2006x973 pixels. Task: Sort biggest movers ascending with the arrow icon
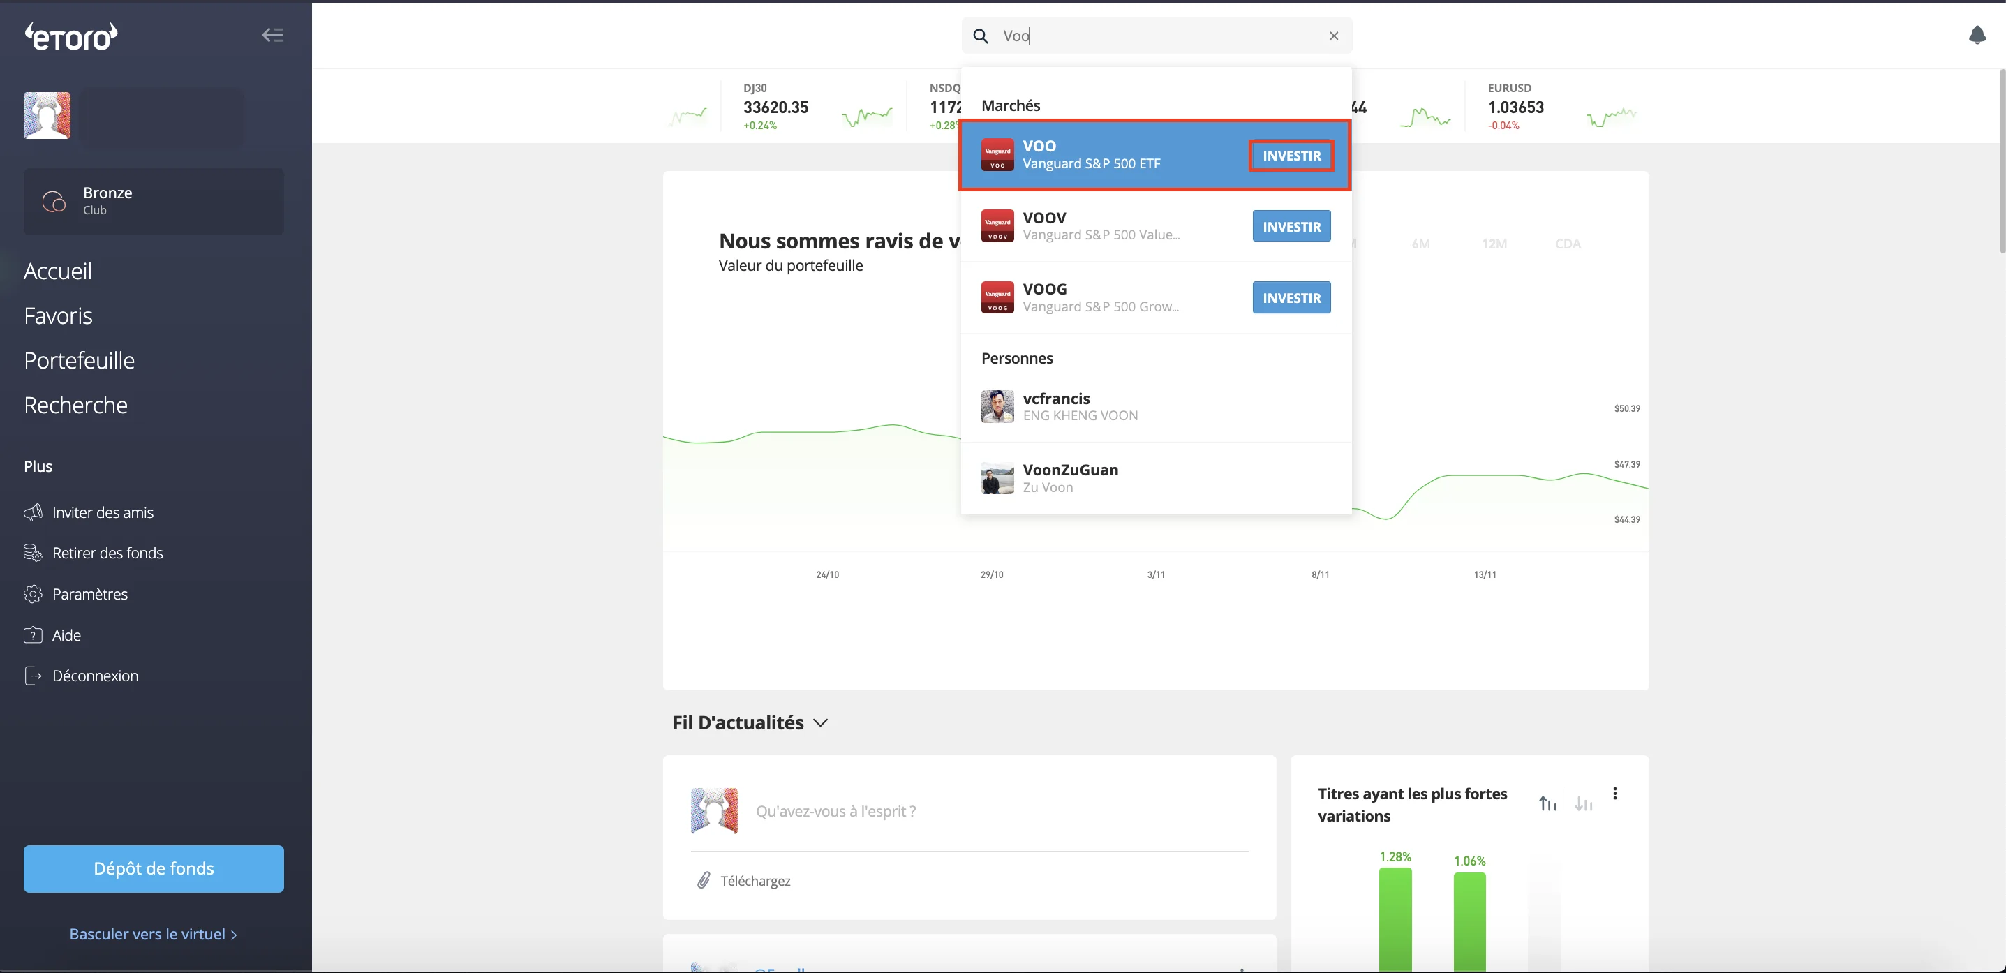(x=1547, y=803)
